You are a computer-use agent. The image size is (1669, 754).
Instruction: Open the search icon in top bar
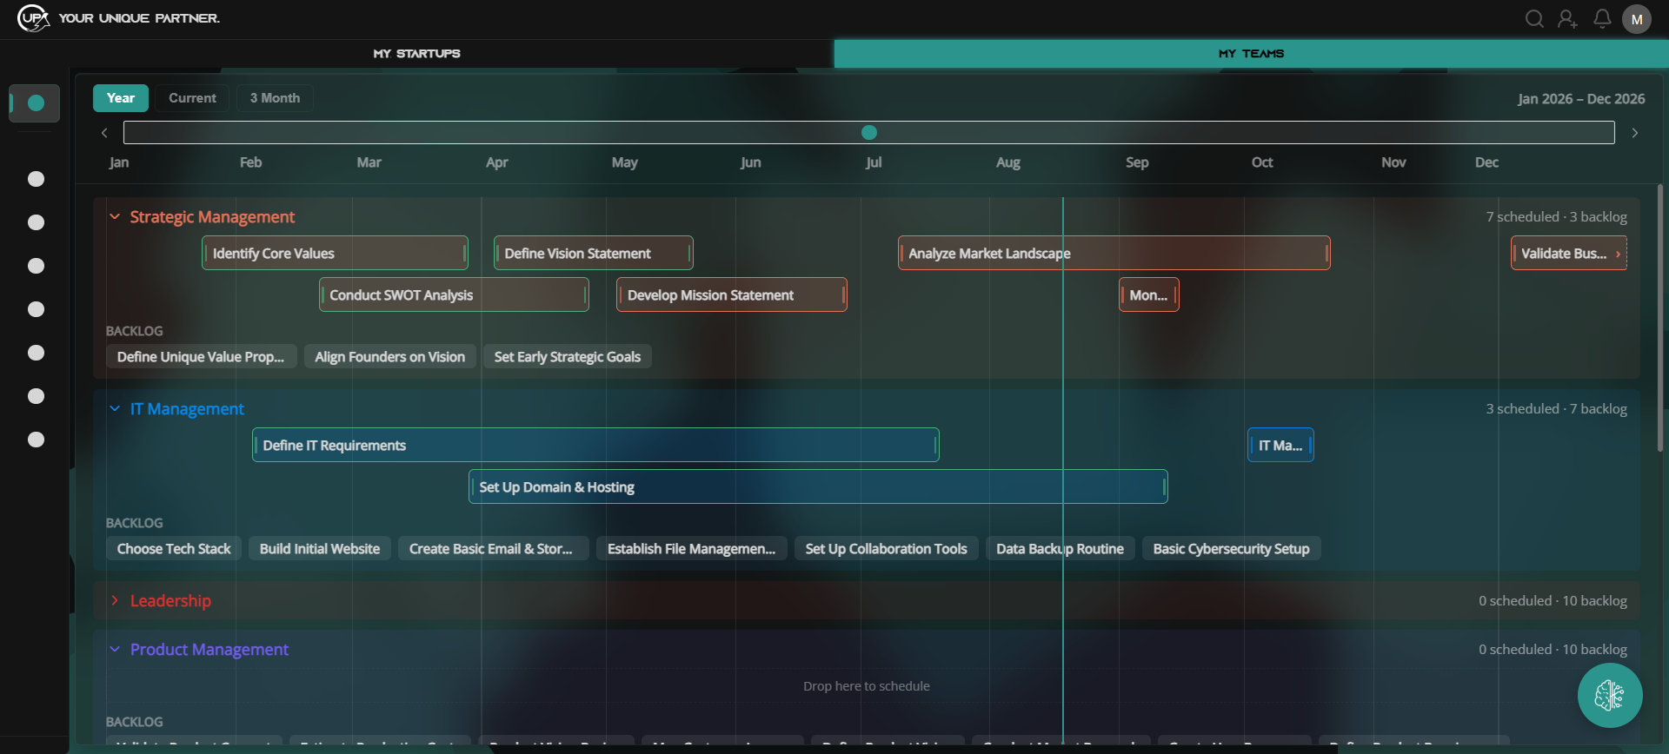click(x=1534, y=19)
